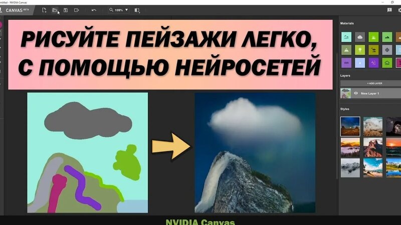401x225 pixels.
Task: Choose the green hill material
Action: 387,37
